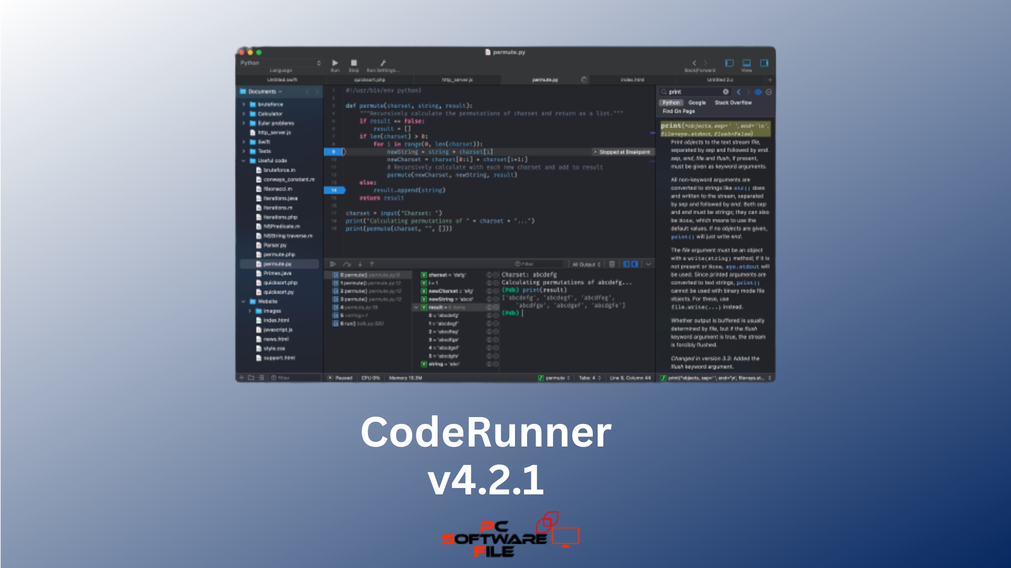
Task: Open the All Output filter dropdown
Action: (586, 265)
